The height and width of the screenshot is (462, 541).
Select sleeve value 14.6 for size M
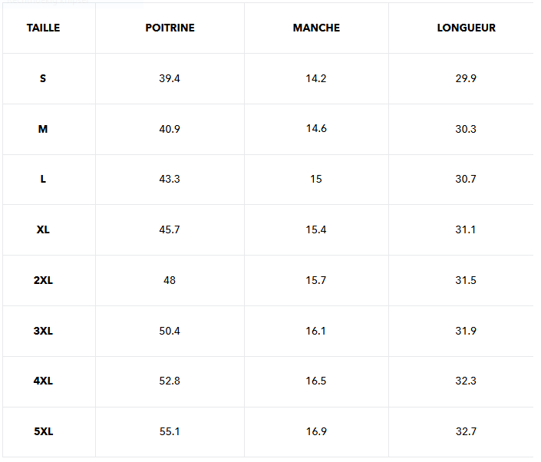click(x=316, y=129)
